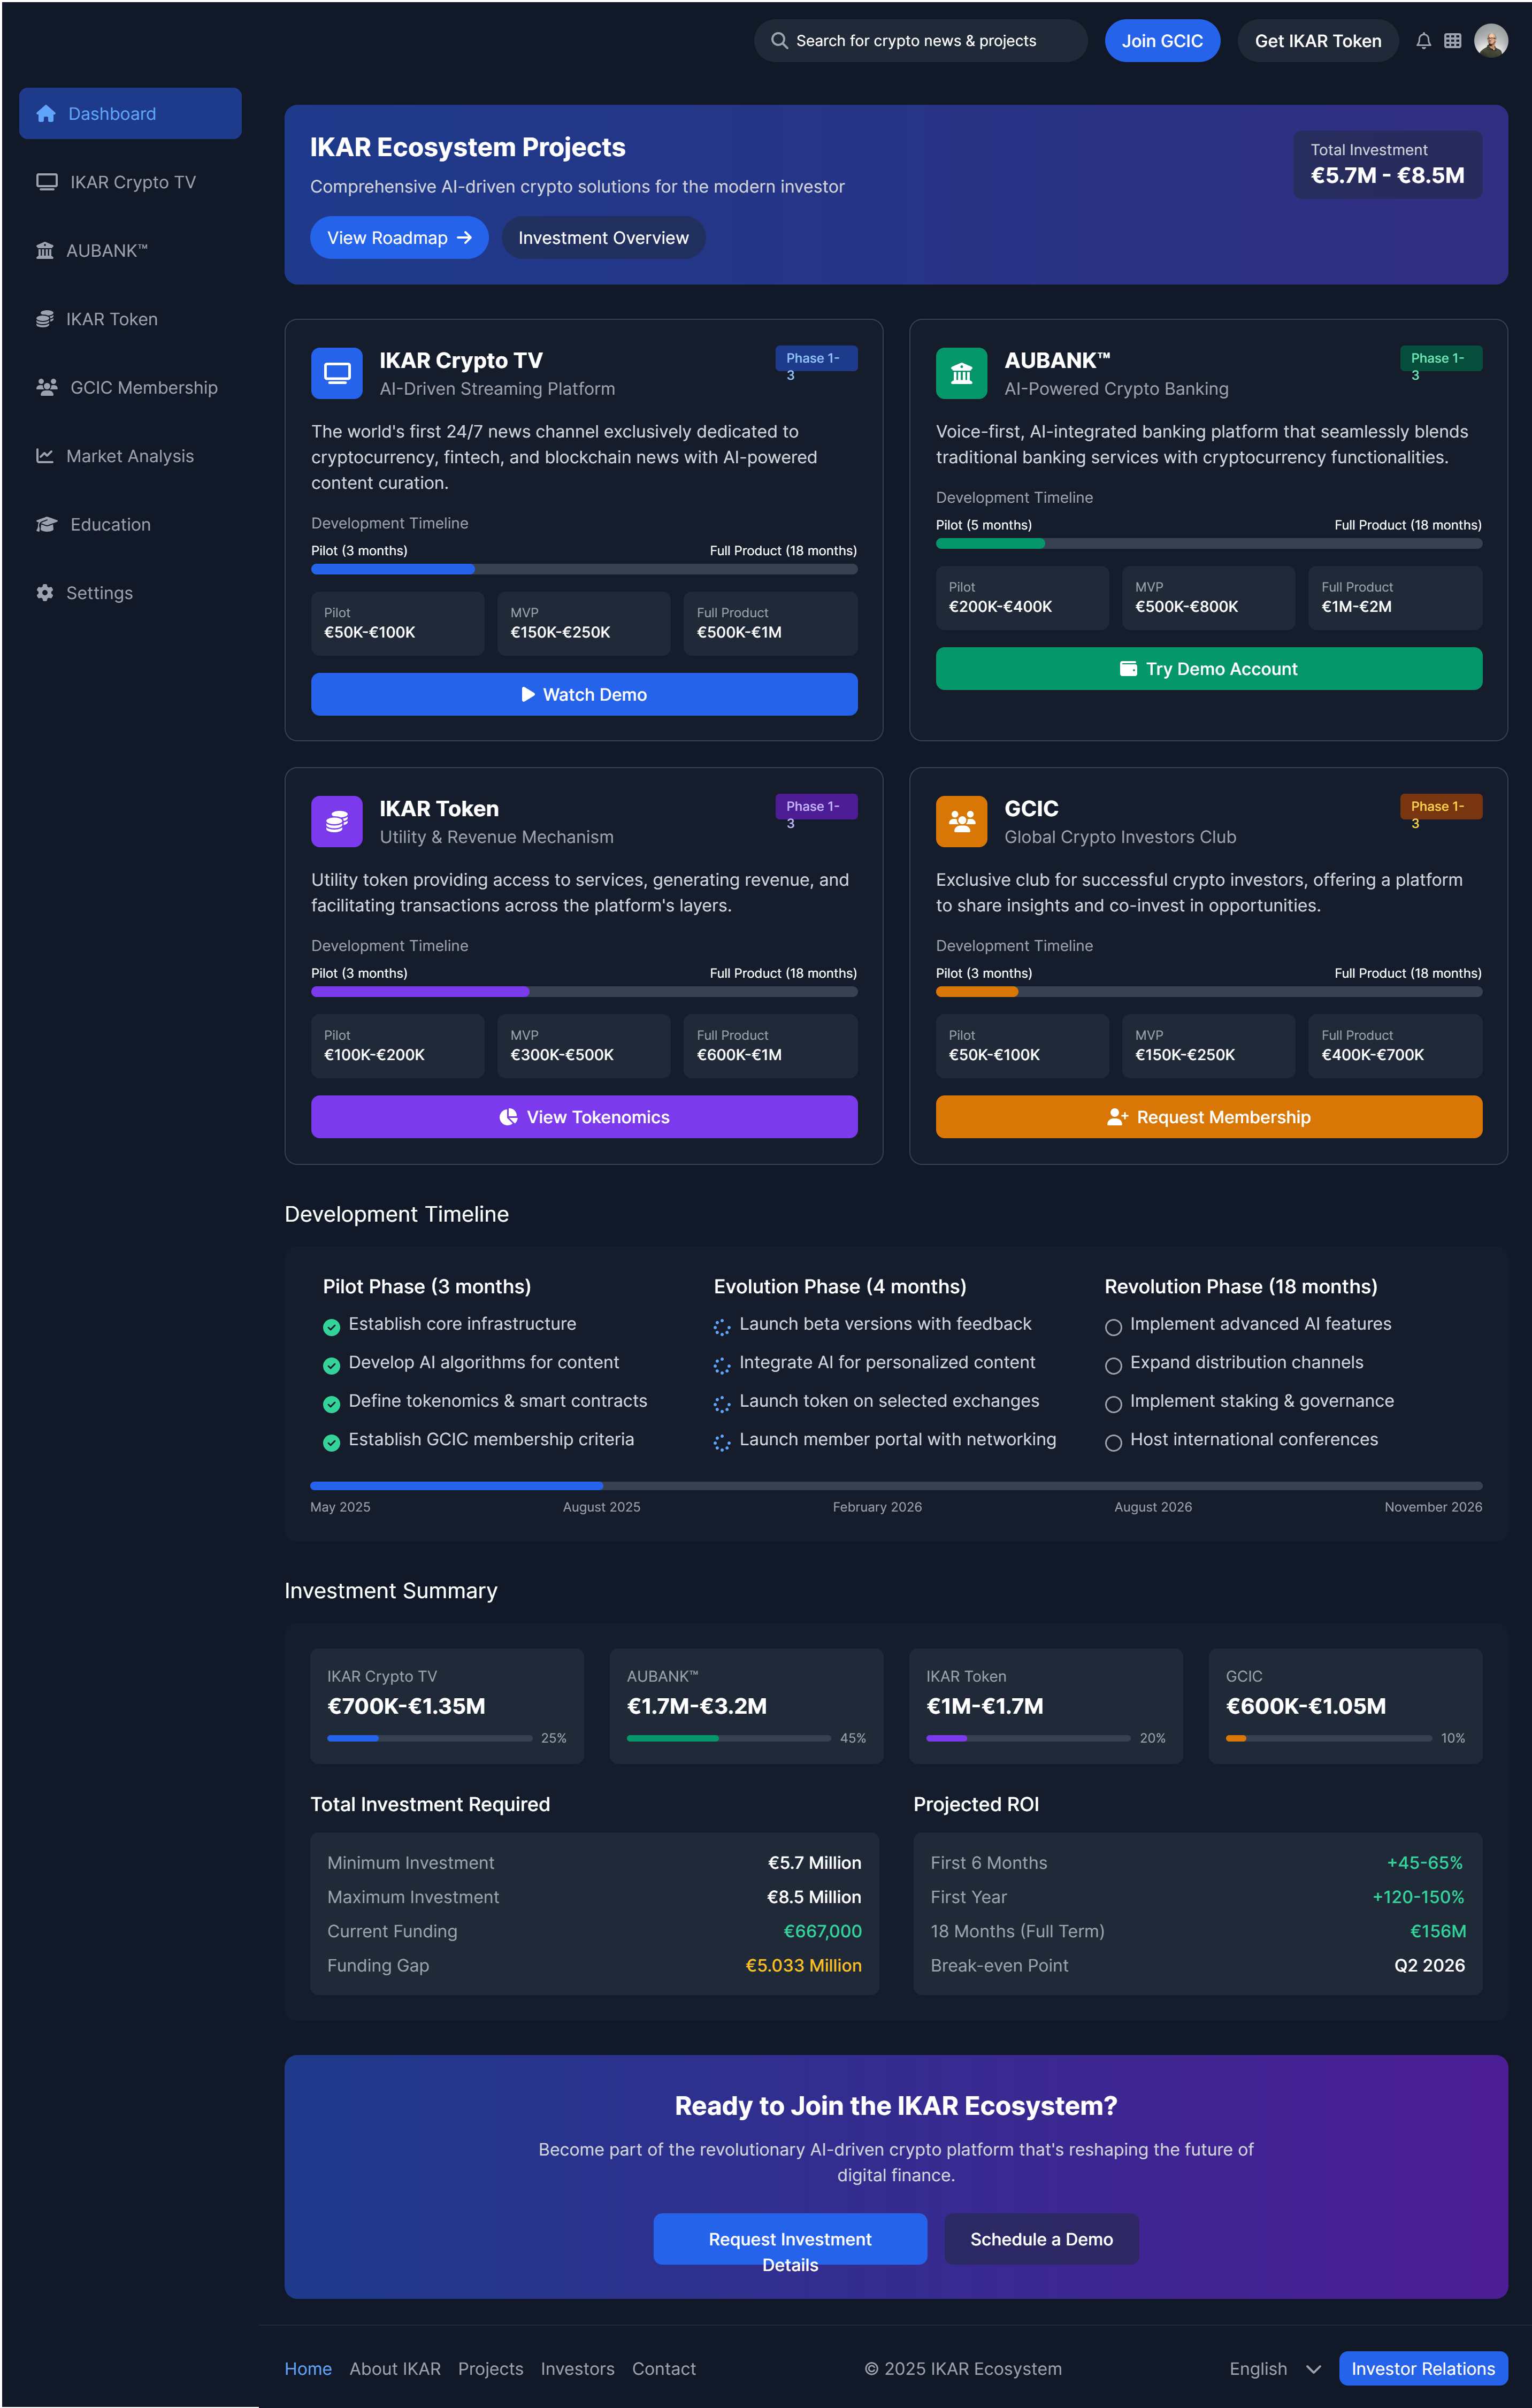Click the profile avatar in the header
Screen dimensions: 1532x2408
pos(1490,40)
